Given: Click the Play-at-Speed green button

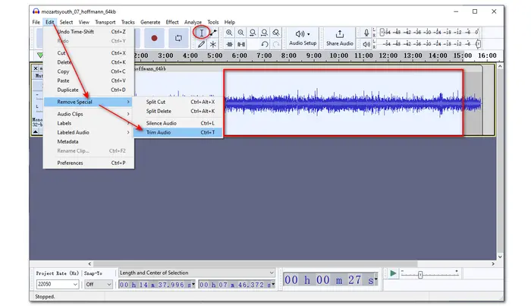Looking at the screenshot, I should [392, 273].
